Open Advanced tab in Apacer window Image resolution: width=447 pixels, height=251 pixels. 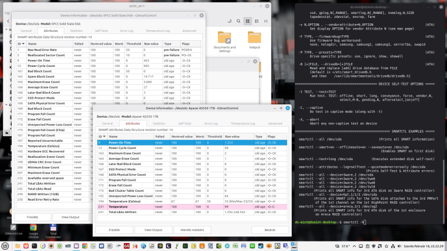(x=275, y=123)
